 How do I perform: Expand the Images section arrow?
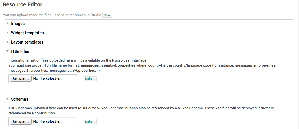(x=8, y=24)
